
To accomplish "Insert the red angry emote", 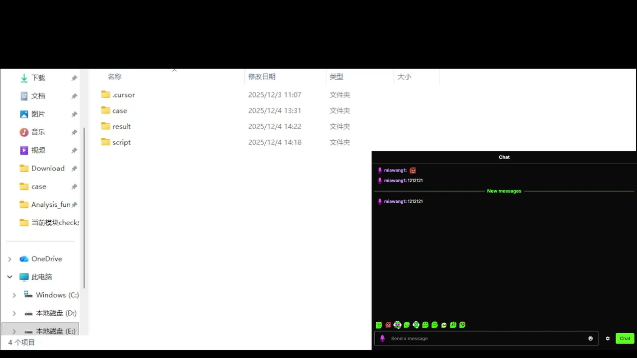I will click(x=388, y=325).
